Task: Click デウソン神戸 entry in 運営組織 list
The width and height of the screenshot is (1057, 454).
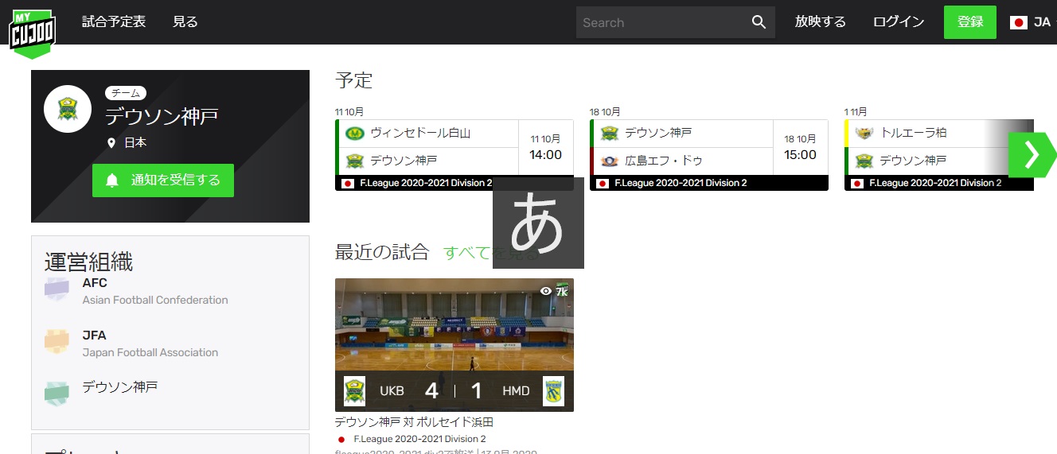Action: (120, 387)
